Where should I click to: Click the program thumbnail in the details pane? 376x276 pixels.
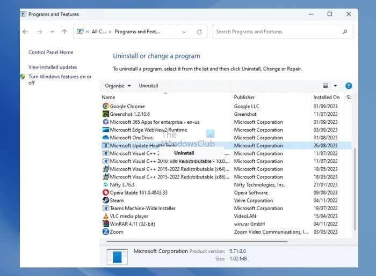(117, 257)
